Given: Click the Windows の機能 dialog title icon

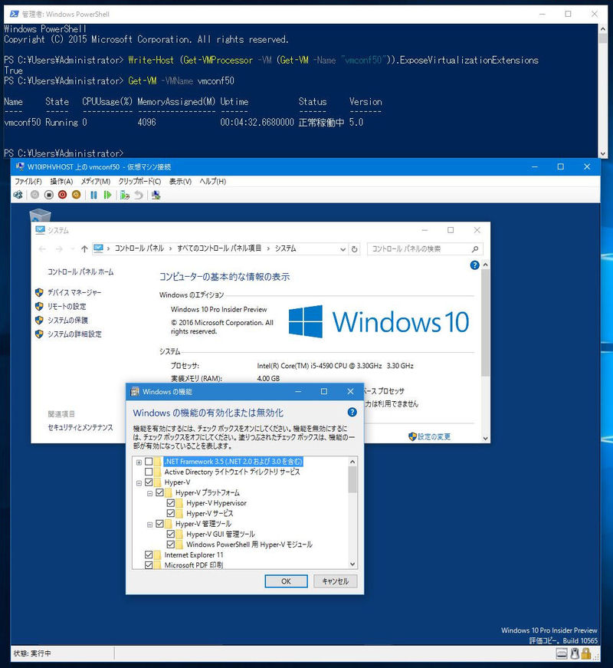Looking at the screenshot, I should (x=135, y=391).
